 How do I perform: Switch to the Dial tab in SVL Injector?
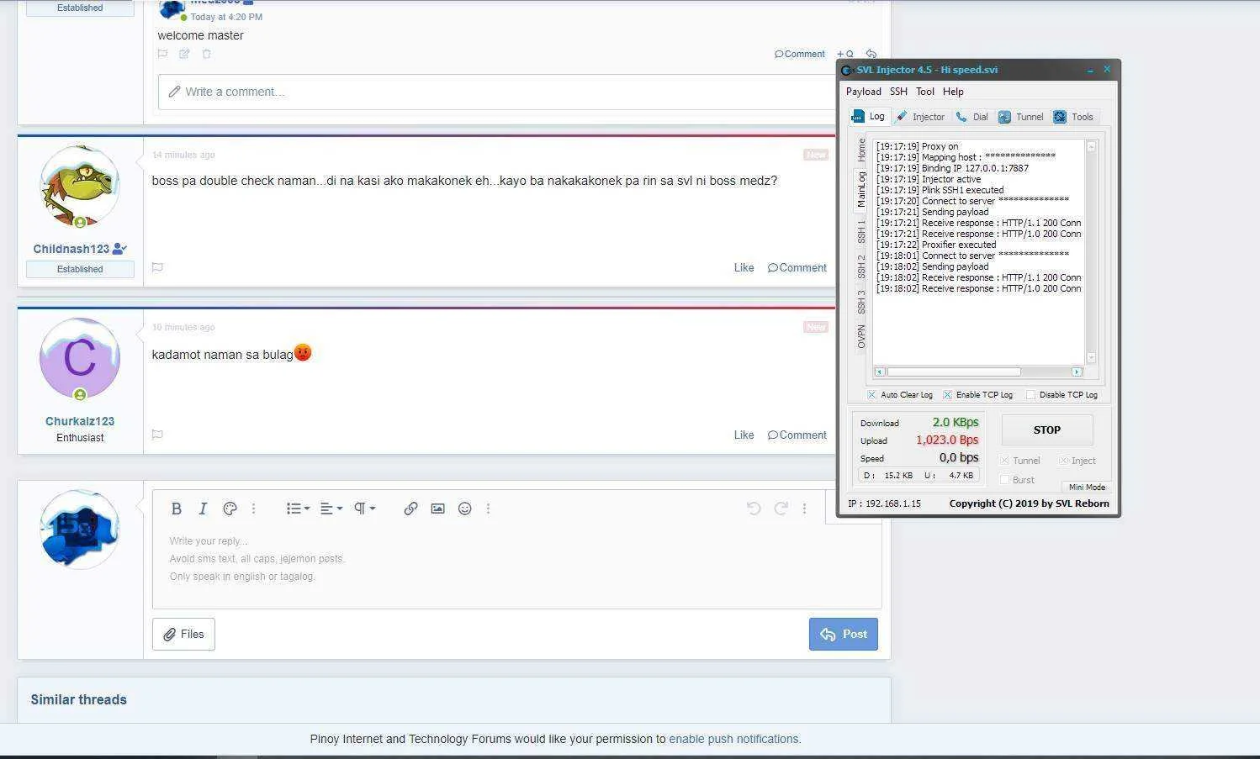click(x=972, y=117)
